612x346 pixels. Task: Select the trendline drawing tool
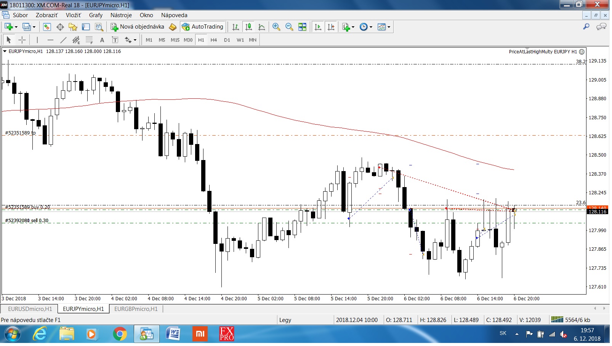point(63,40)
